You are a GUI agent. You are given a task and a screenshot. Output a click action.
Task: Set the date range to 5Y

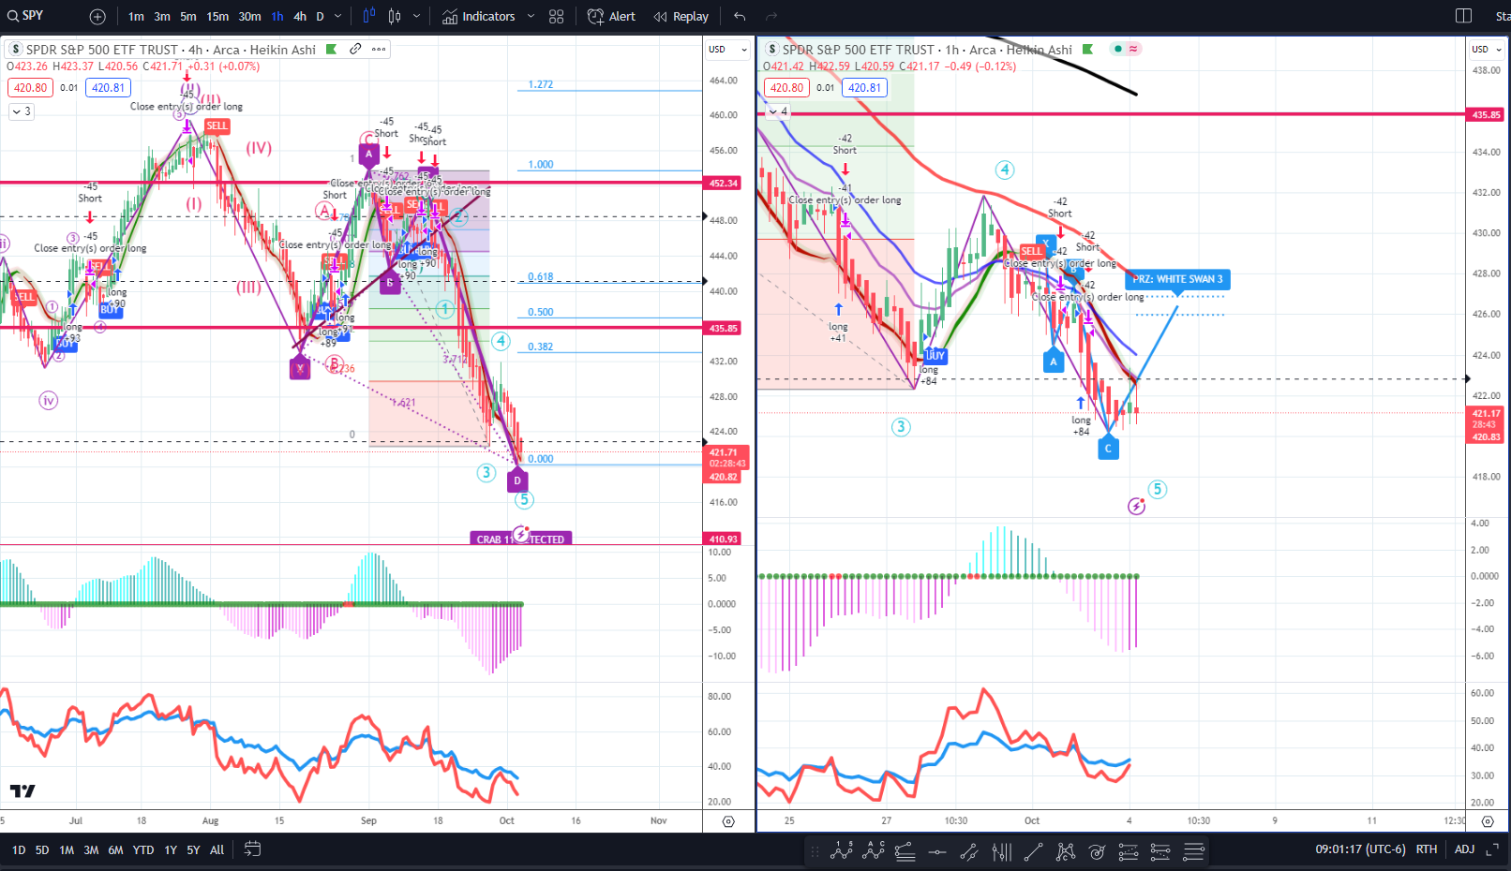pyautogui.click(x=193, y=850)
